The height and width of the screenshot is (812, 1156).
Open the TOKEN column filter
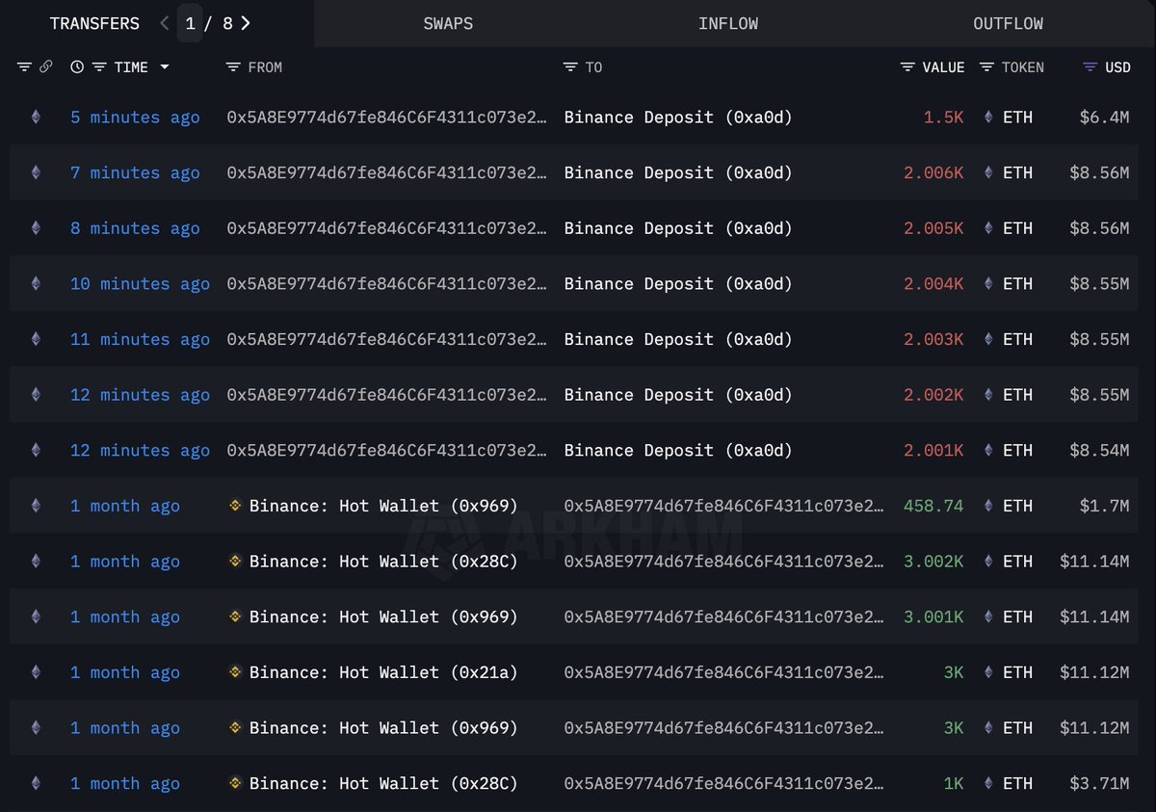[986, 67]
